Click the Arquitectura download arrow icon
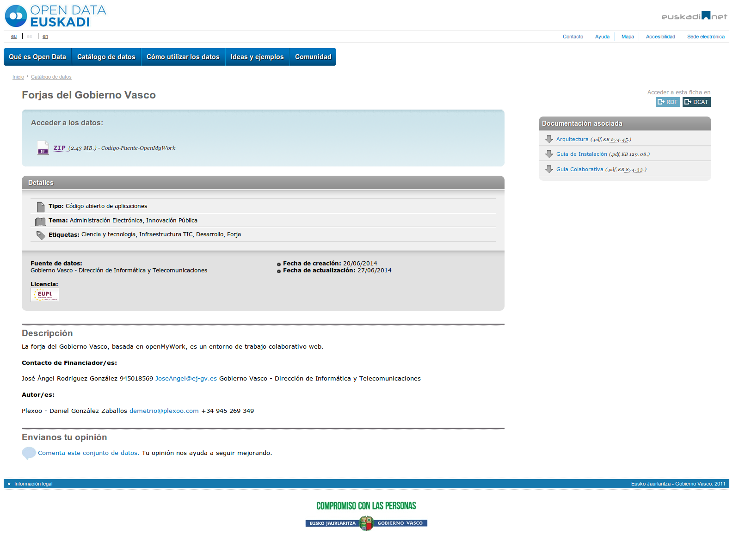The image size is (733, 547). click(549, 139)
